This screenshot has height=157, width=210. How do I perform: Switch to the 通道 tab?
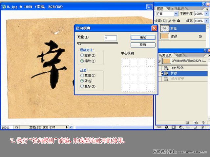coord(170,9)
